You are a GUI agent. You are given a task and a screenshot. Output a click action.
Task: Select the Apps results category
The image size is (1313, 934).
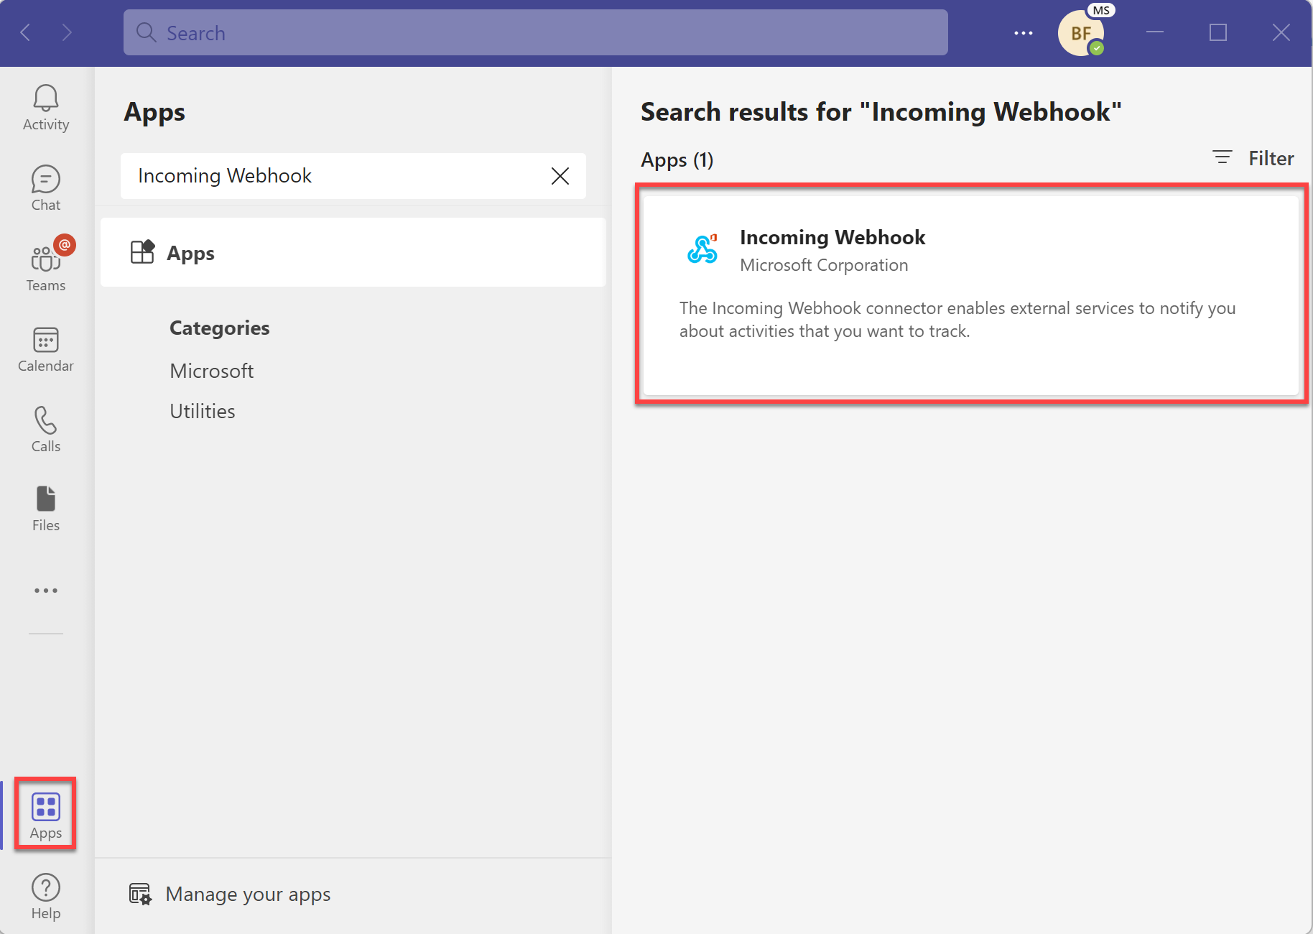[190, 252]
